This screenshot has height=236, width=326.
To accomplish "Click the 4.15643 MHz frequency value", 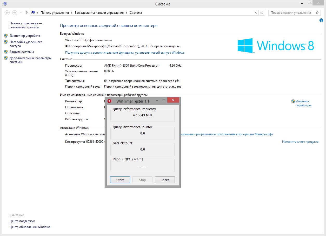I will point(142,115).
